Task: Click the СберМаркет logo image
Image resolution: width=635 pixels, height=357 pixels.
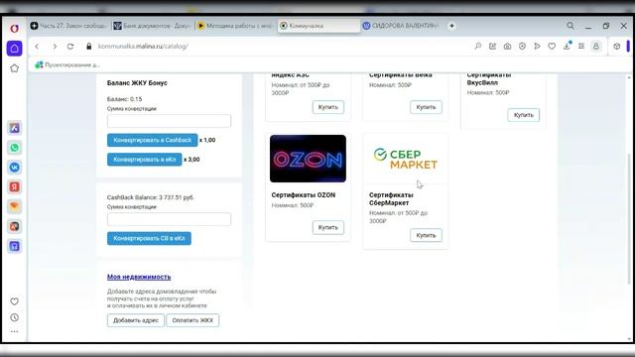Action: pos(406,159)
